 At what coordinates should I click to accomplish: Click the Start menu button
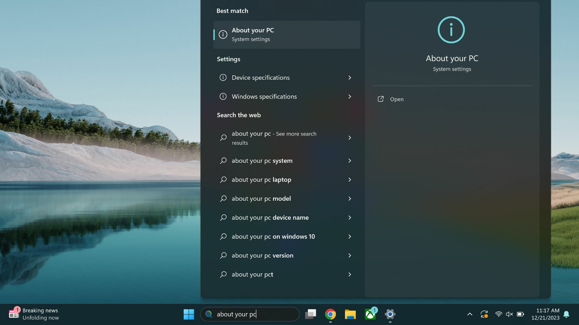pos(189,314)
